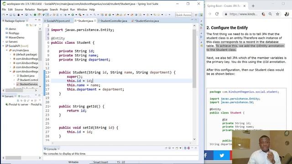
Task: Maximize the Package Explorer view
Action: [x=39, y=20]
